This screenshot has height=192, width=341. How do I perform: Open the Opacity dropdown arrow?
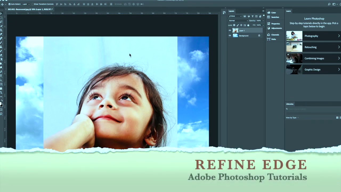pyautogui.click(x=263, y=21)
